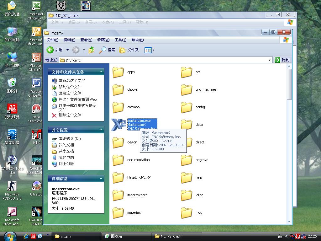The image size is (321, 241).
Task: Open the Edit menu in mcamx window
Action: click(x=69, y=40)
